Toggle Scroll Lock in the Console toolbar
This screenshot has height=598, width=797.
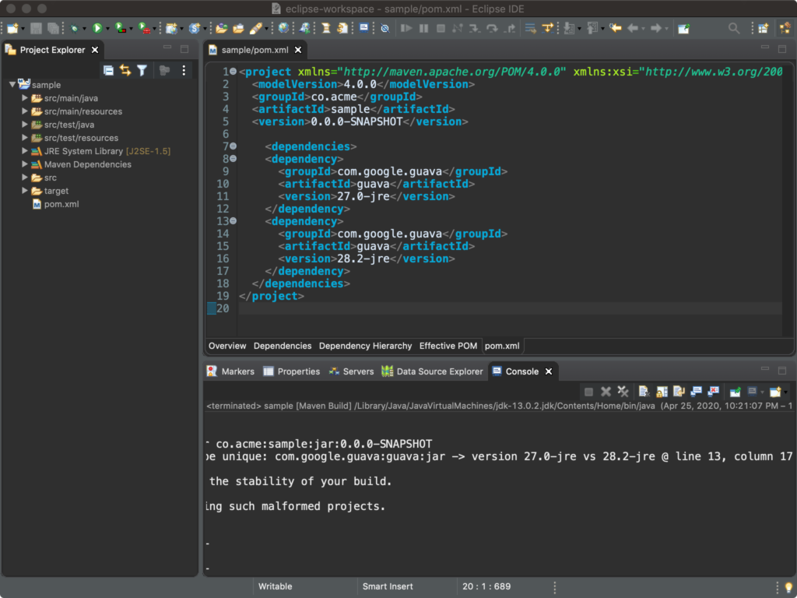tap(661, 392)
